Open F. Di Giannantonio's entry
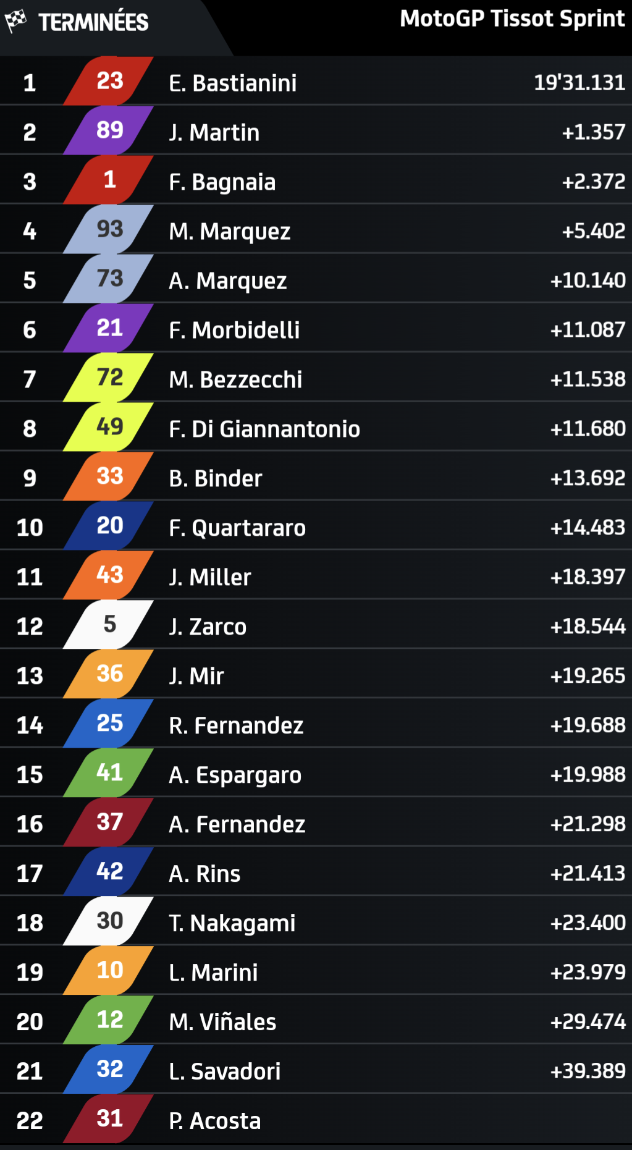 coord(264,429)
